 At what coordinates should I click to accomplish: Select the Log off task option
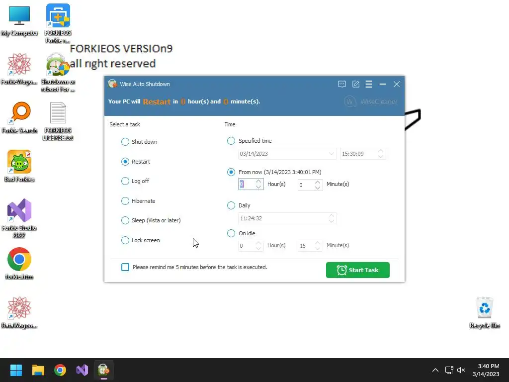[135, 181]
